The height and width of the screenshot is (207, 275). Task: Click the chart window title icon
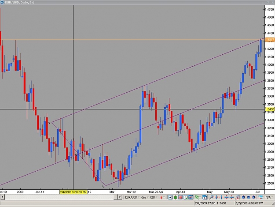[2, 3]
